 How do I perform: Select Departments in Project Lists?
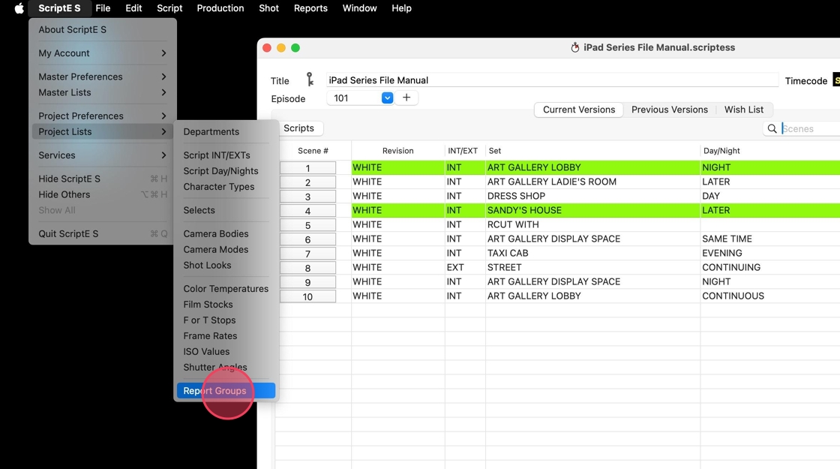[x=226, y=131]
